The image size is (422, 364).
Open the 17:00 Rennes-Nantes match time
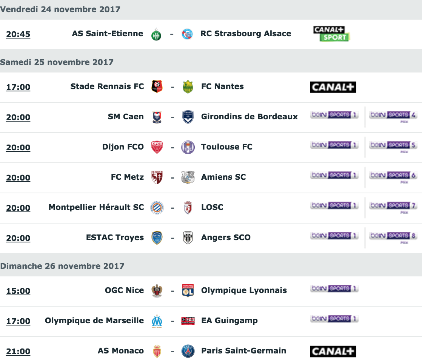point(18,87)
